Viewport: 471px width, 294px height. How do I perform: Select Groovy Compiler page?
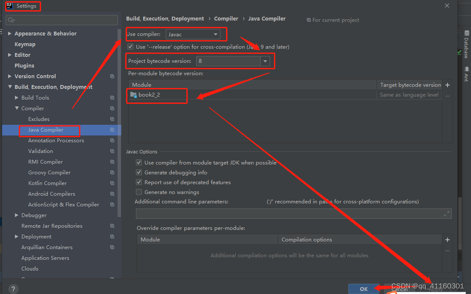[49, 173]
